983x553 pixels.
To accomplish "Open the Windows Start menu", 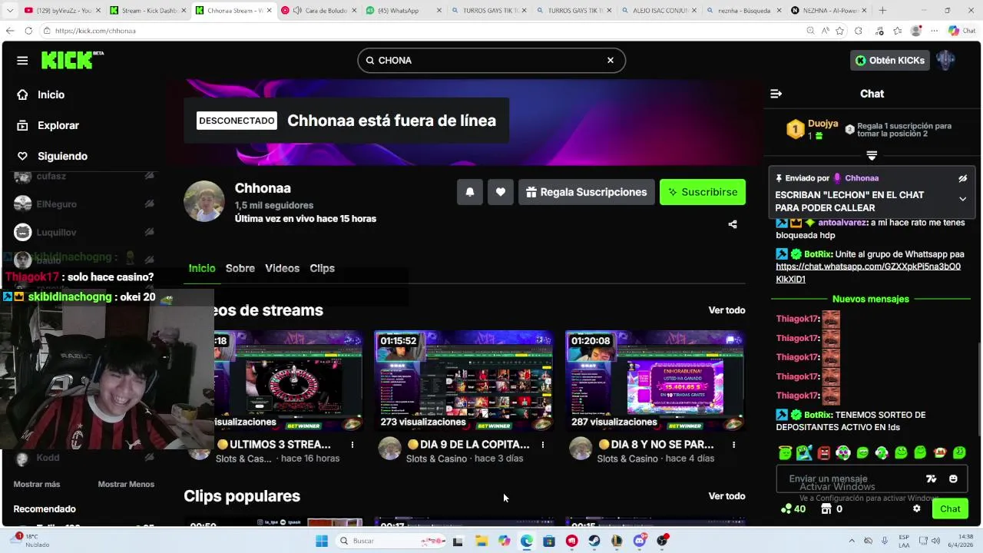I will tap(321, 541).
